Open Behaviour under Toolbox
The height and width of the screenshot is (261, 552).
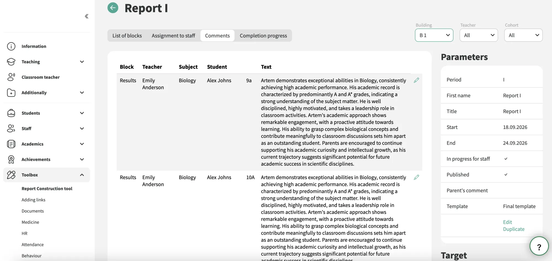[31, 256]
